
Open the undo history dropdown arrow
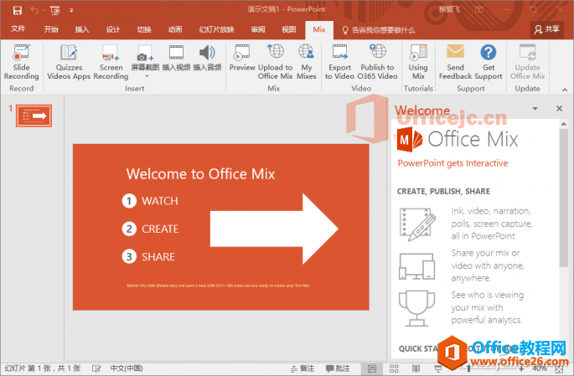pyautogui.click(x=44, y=10)
